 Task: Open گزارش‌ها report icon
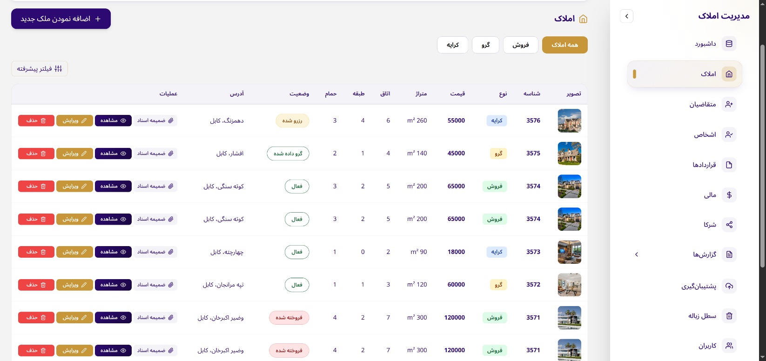729,254
